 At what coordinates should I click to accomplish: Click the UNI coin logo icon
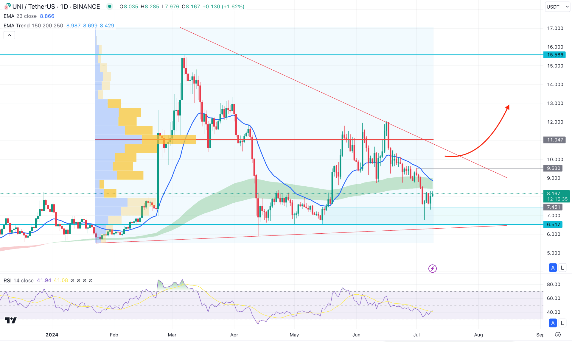7,6
